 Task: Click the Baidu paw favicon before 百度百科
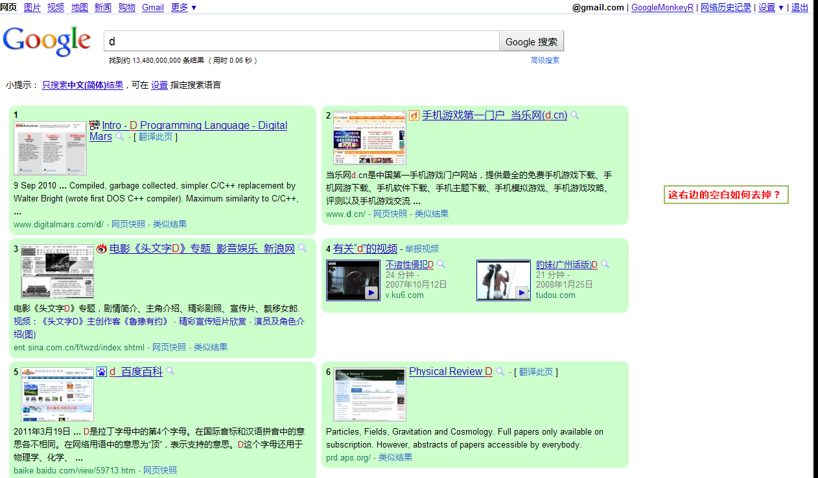tap(102, 372)
